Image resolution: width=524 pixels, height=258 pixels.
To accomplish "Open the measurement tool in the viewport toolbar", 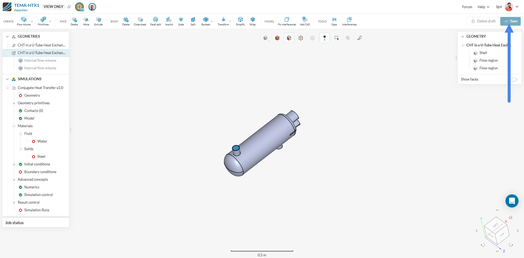I will tap(359, 38).
